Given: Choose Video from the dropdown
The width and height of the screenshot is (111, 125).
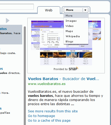Looking at the screenshot, I should pos(76,26).
